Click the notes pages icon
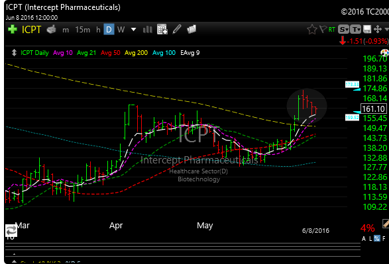This screenshot has height=264, width=389. (192, 29)
